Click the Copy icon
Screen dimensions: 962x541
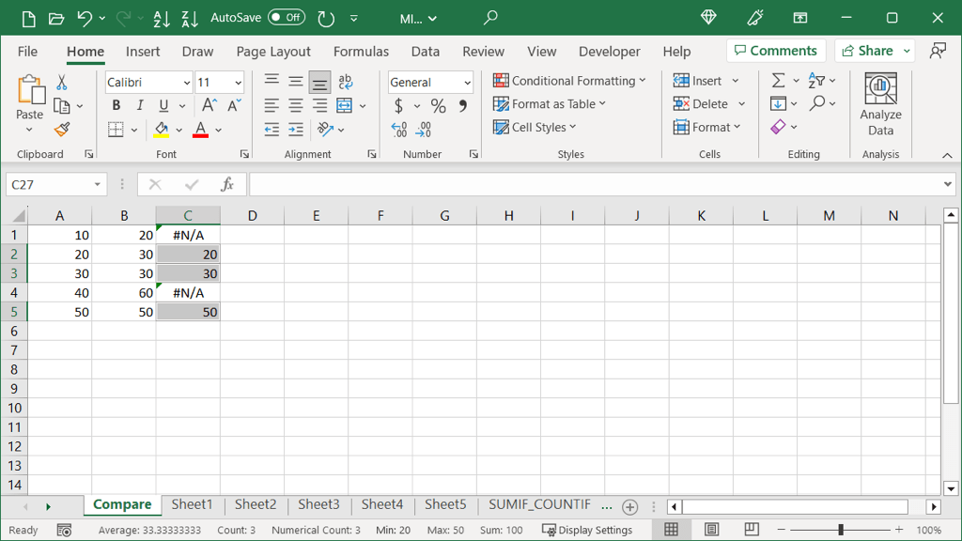pyautogui.click(x=61, y=106)
